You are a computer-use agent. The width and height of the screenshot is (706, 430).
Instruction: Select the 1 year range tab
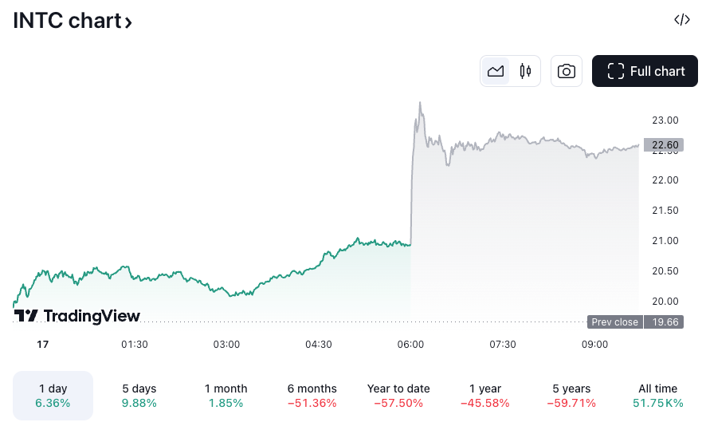pos(485,396)
